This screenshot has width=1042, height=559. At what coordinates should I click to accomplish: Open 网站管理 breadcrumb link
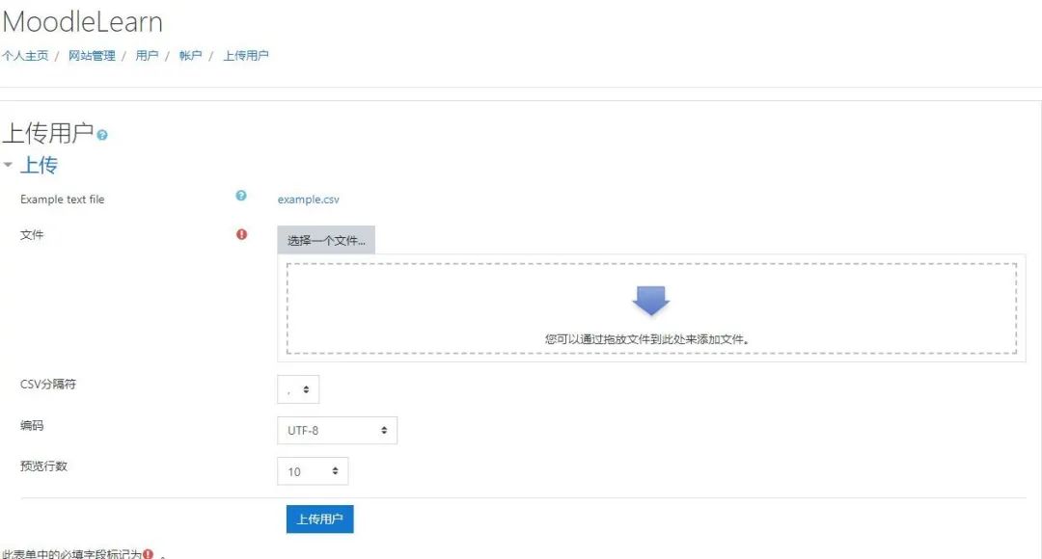(x=92, y=56)
